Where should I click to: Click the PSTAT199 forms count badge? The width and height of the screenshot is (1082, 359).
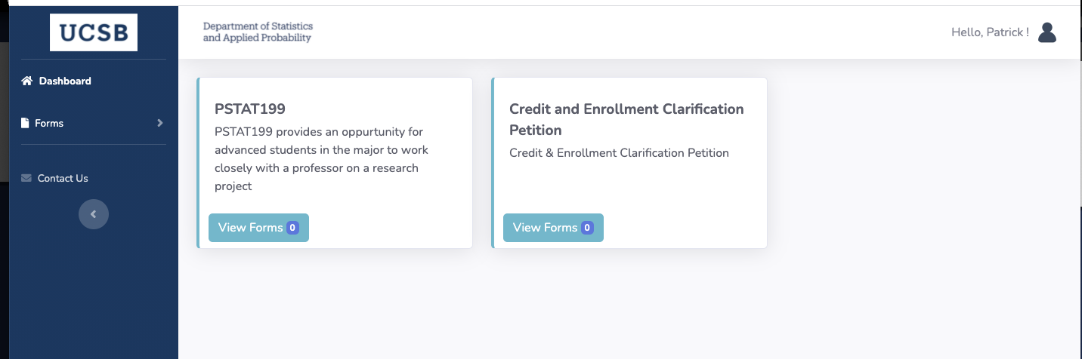[292, 228]
